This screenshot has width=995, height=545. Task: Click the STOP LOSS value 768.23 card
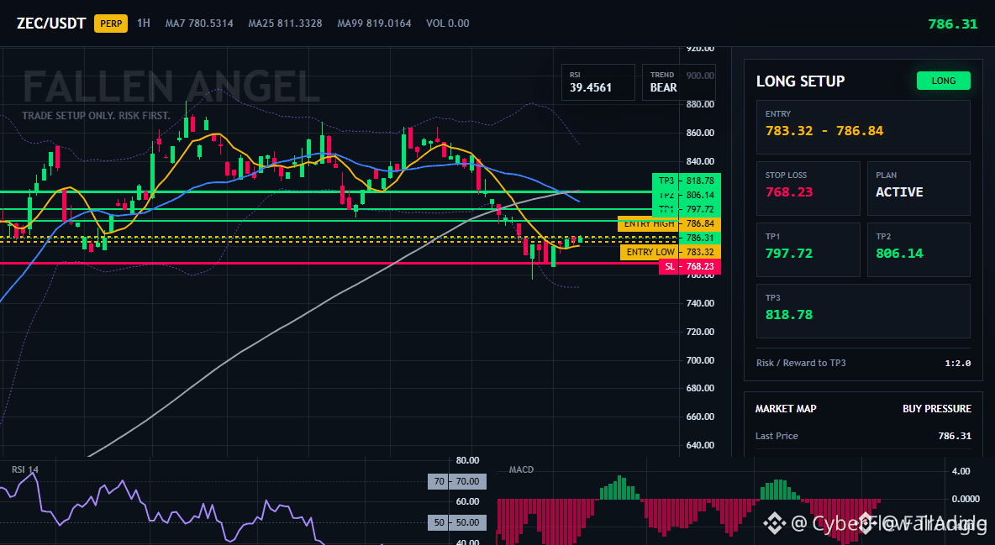[808, 188]
